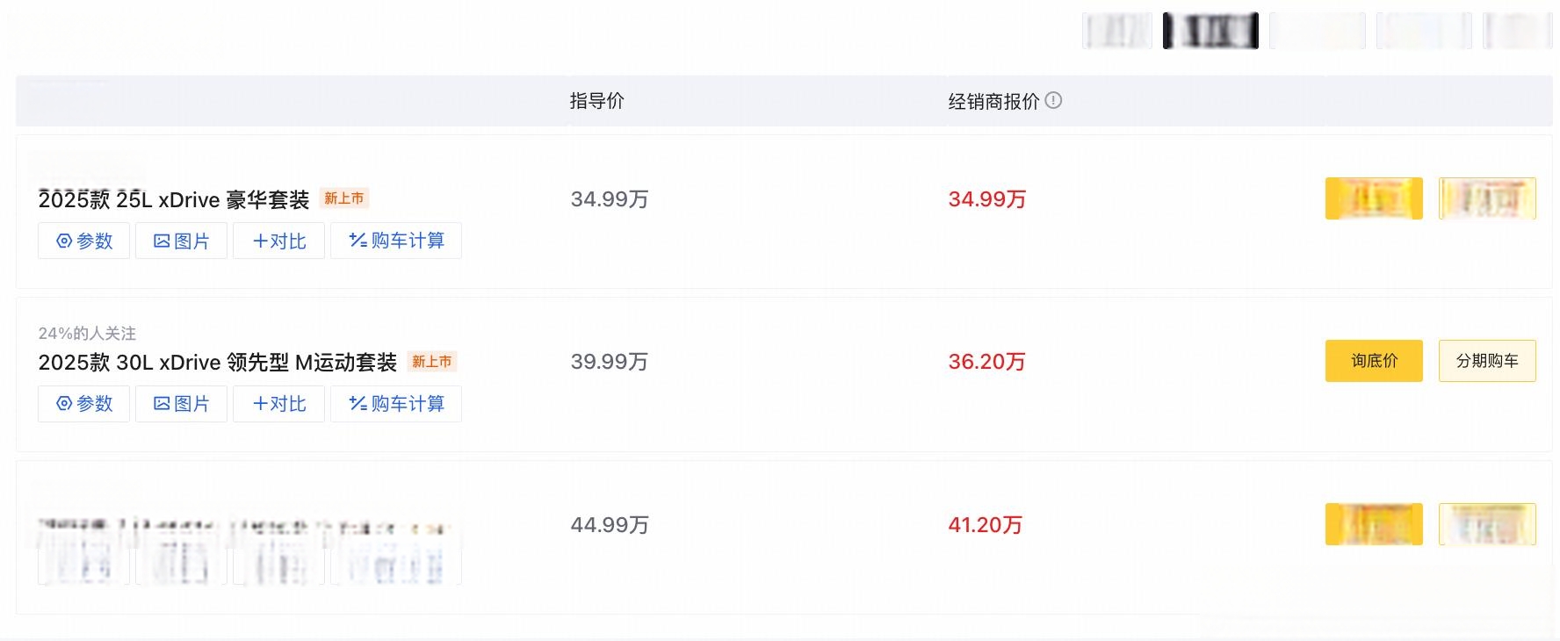Viewport: 1560px width, 641px height.
Task: Open 购车计算 for 30L xDrive 领先型
Action: pos(396,404)
